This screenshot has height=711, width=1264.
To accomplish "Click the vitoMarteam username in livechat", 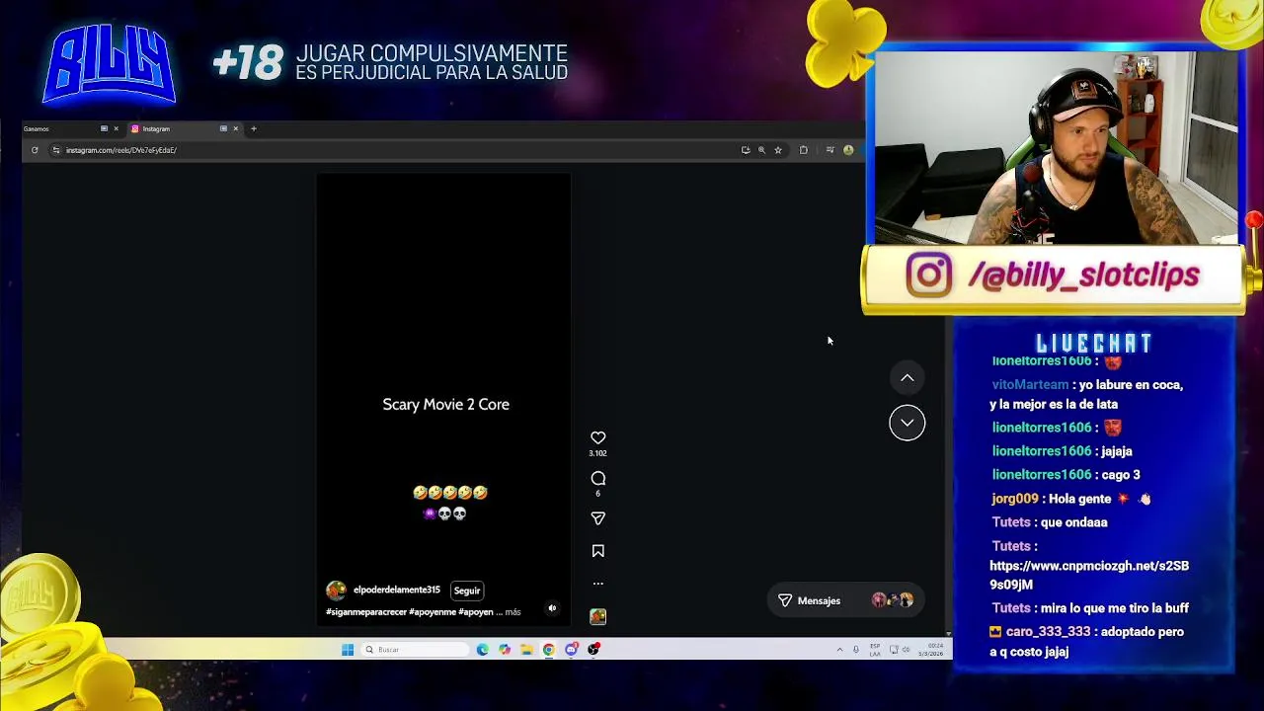I will pyautogui.click(x=1030, y=384).
